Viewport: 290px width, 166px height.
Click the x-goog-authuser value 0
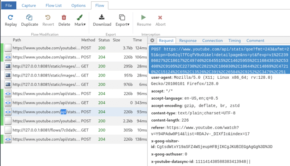click(x=186, y=154)
